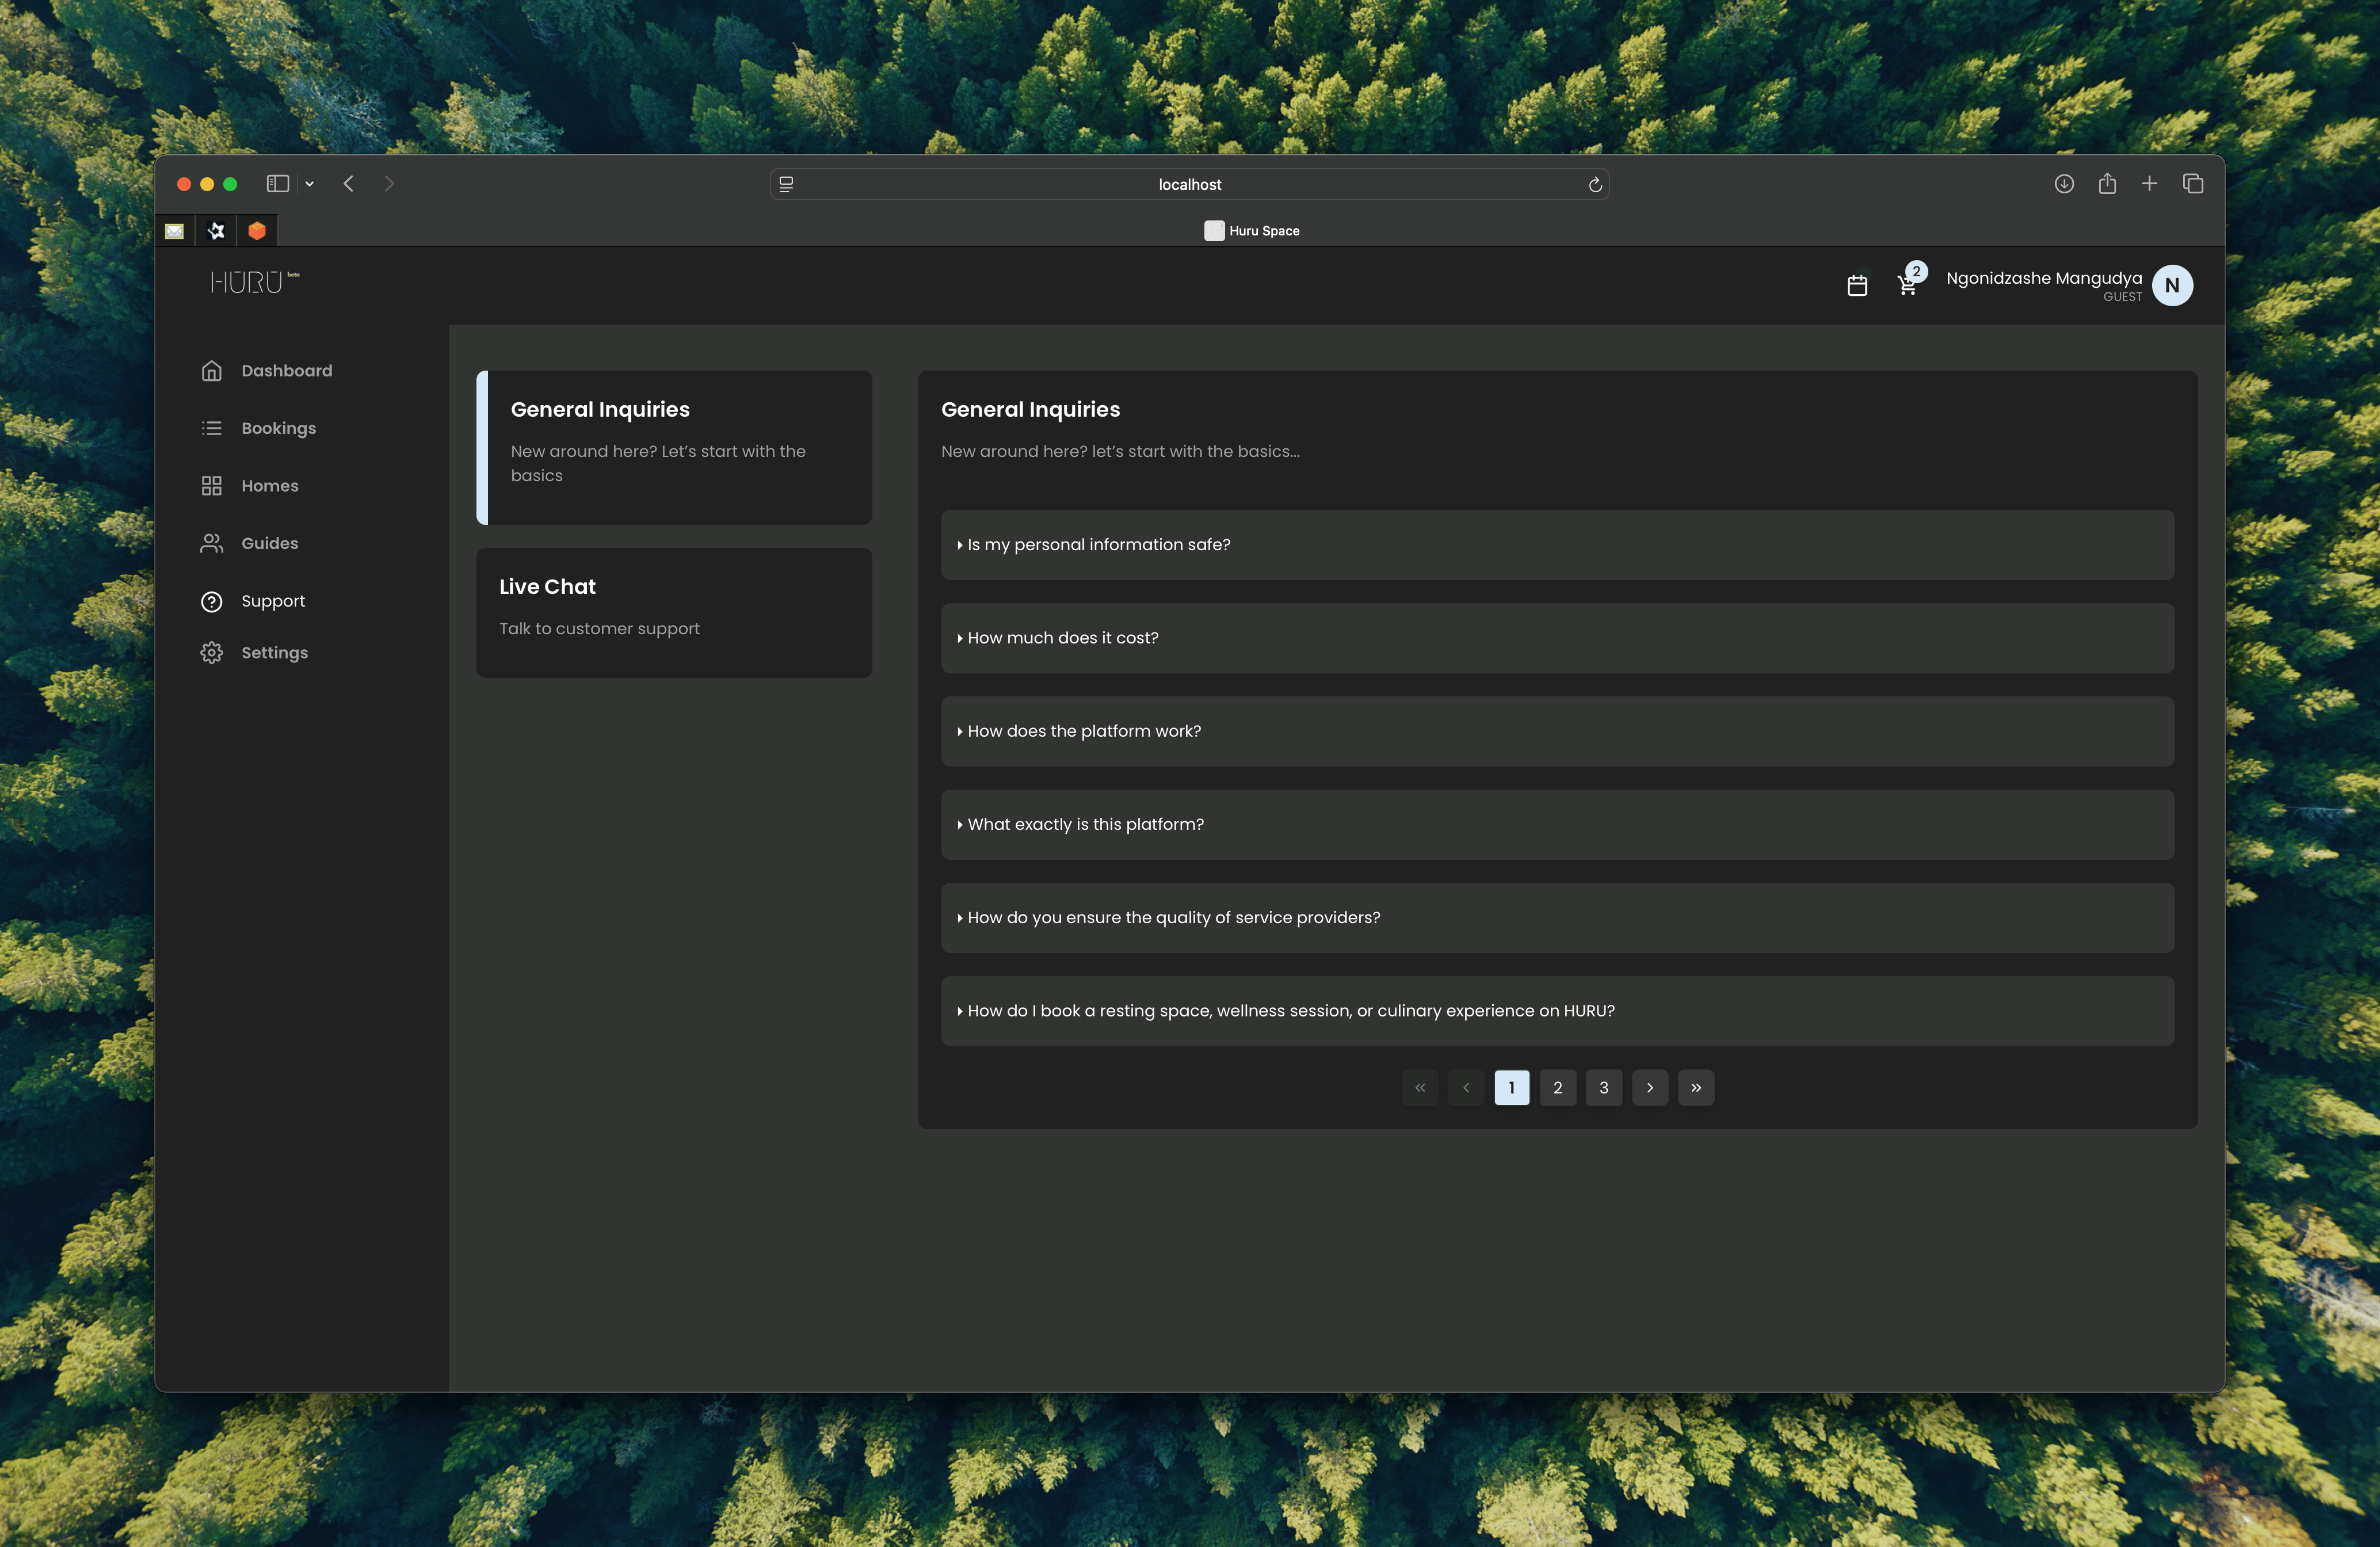This screenshot has height=1547, width=2380.
Task: Open the calendar icon in header
Action: tap(1856, 286)
